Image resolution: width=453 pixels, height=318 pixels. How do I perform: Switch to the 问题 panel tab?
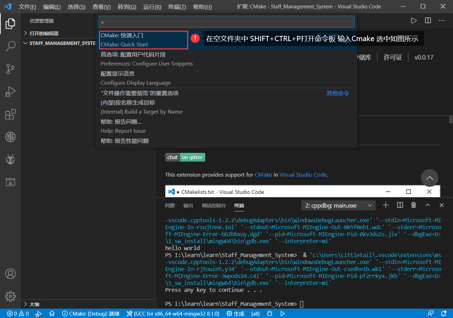coord(170,205)
